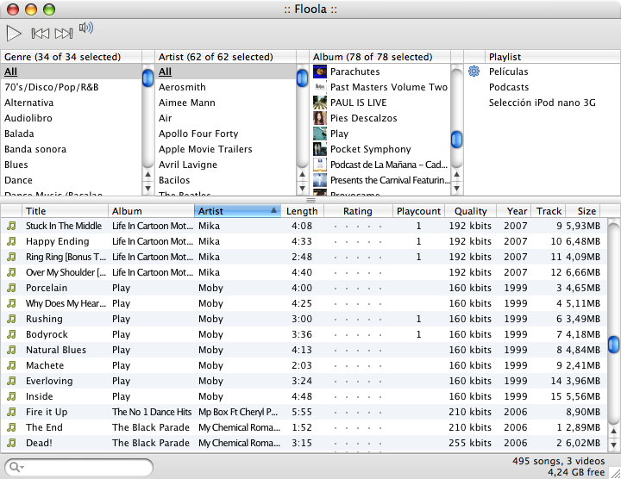Click the song list scrollbar thumb
The width and height of the screenshot is (621, 479).
(x=613, y=344)
